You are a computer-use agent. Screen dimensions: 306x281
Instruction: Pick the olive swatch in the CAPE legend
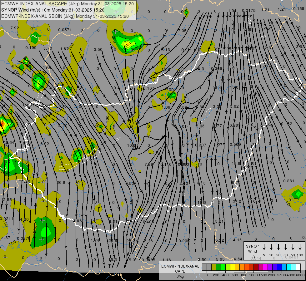(x=214, y=267)
